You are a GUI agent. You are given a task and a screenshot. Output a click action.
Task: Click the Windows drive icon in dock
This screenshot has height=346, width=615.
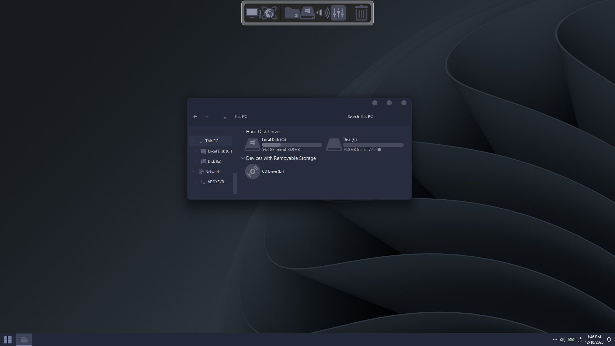click(307, 13)
